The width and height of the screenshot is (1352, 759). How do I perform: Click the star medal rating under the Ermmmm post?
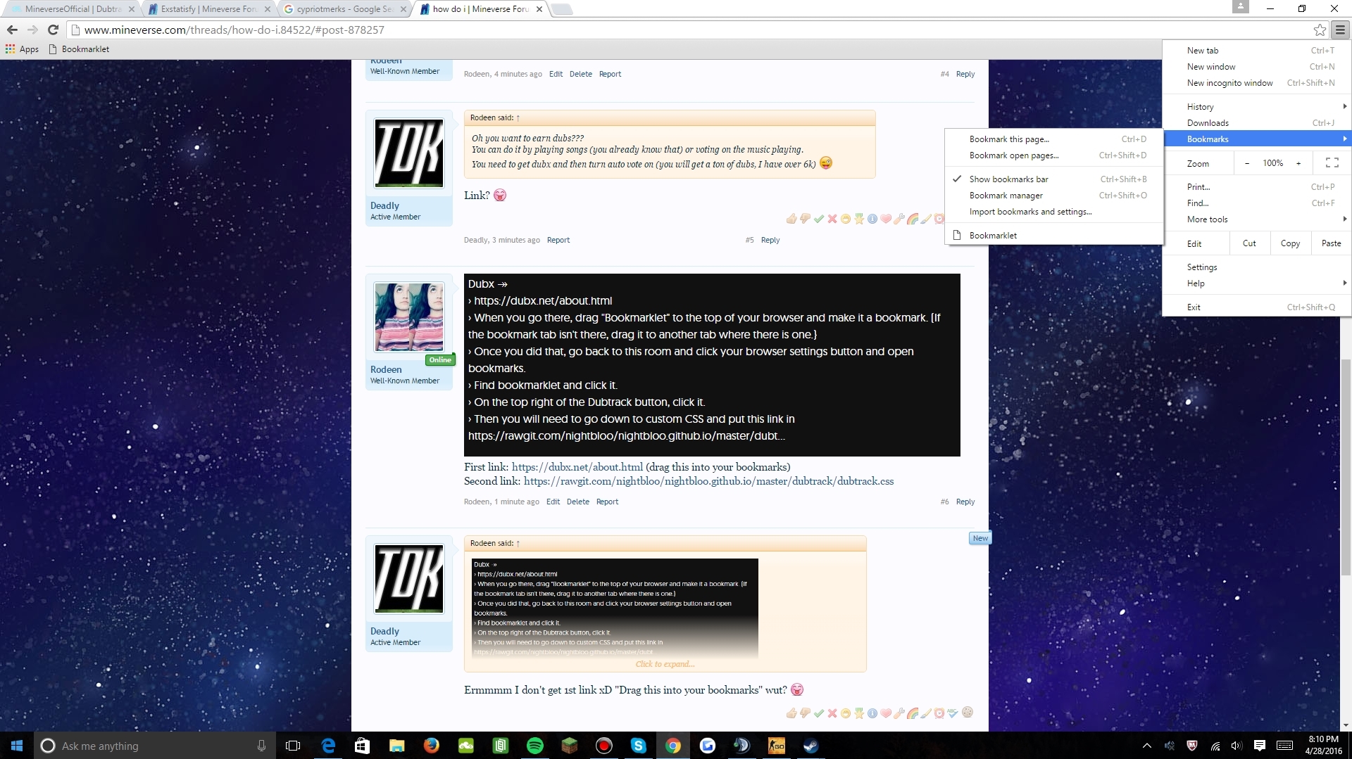tap(859, 713)
